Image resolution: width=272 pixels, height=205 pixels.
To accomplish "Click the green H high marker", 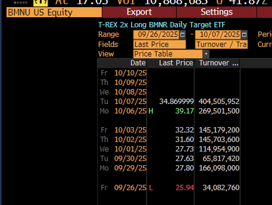I will pyautogui.click(x=151, y=111).
